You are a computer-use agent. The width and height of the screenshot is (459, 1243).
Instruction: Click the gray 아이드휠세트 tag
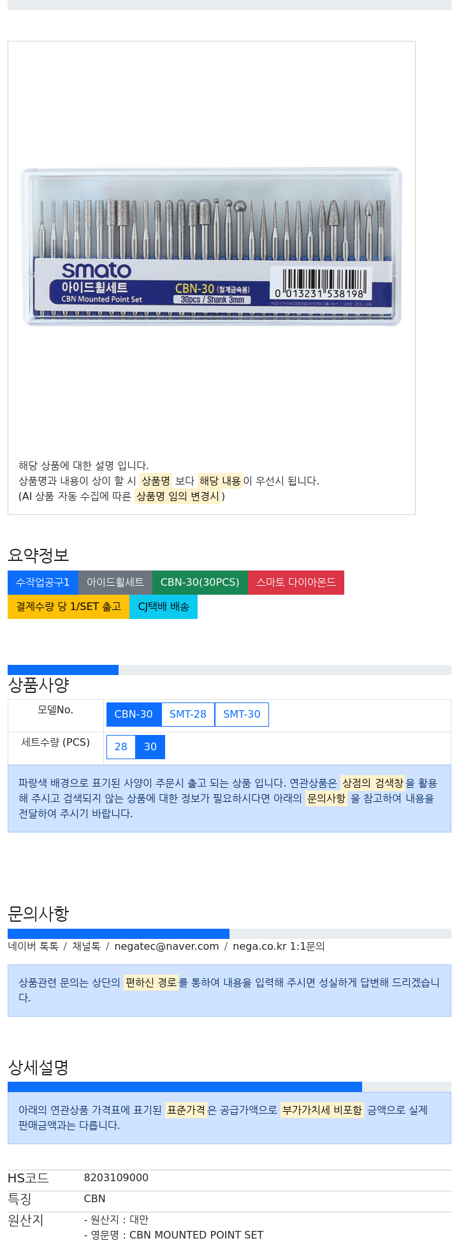tap(115, 583)
